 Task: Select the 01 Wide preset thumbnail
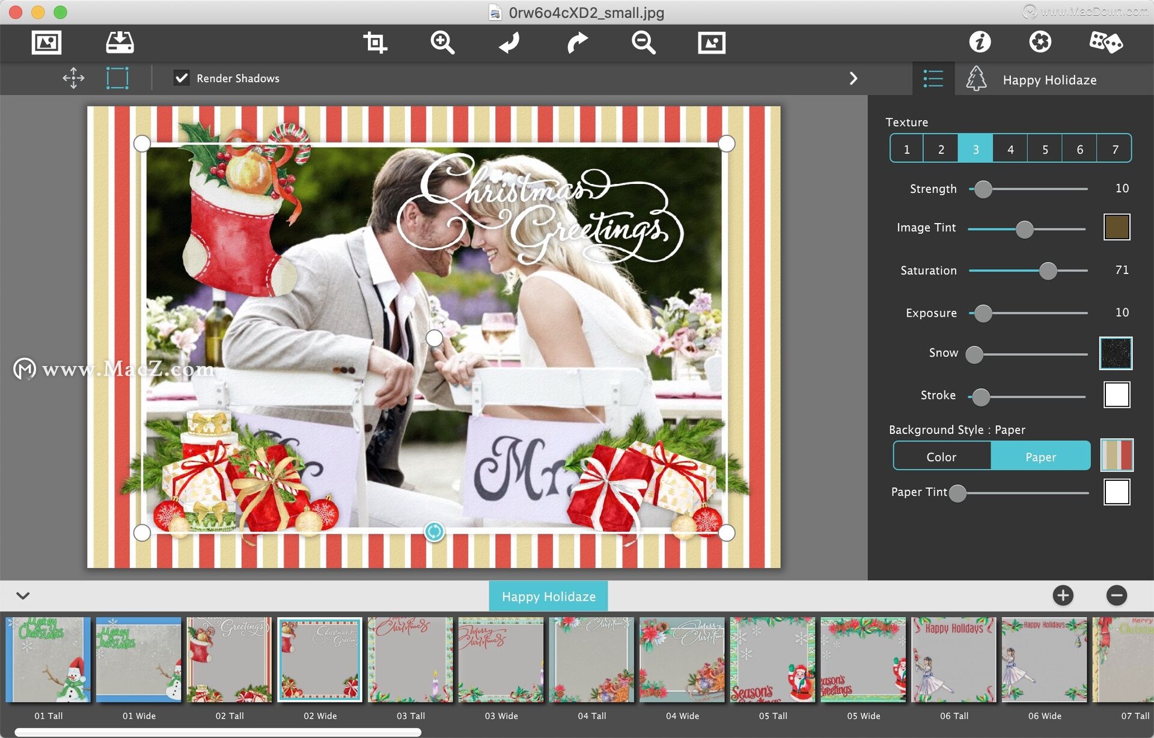(x=138, y=660)
